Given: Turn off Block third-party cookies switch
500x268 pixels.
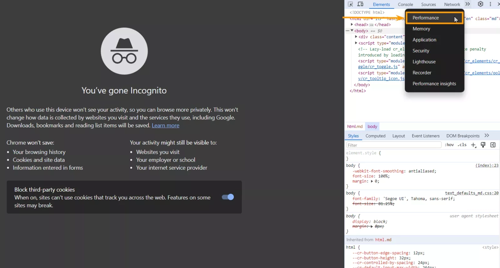Looking at the screenshot, I should 228,197.
